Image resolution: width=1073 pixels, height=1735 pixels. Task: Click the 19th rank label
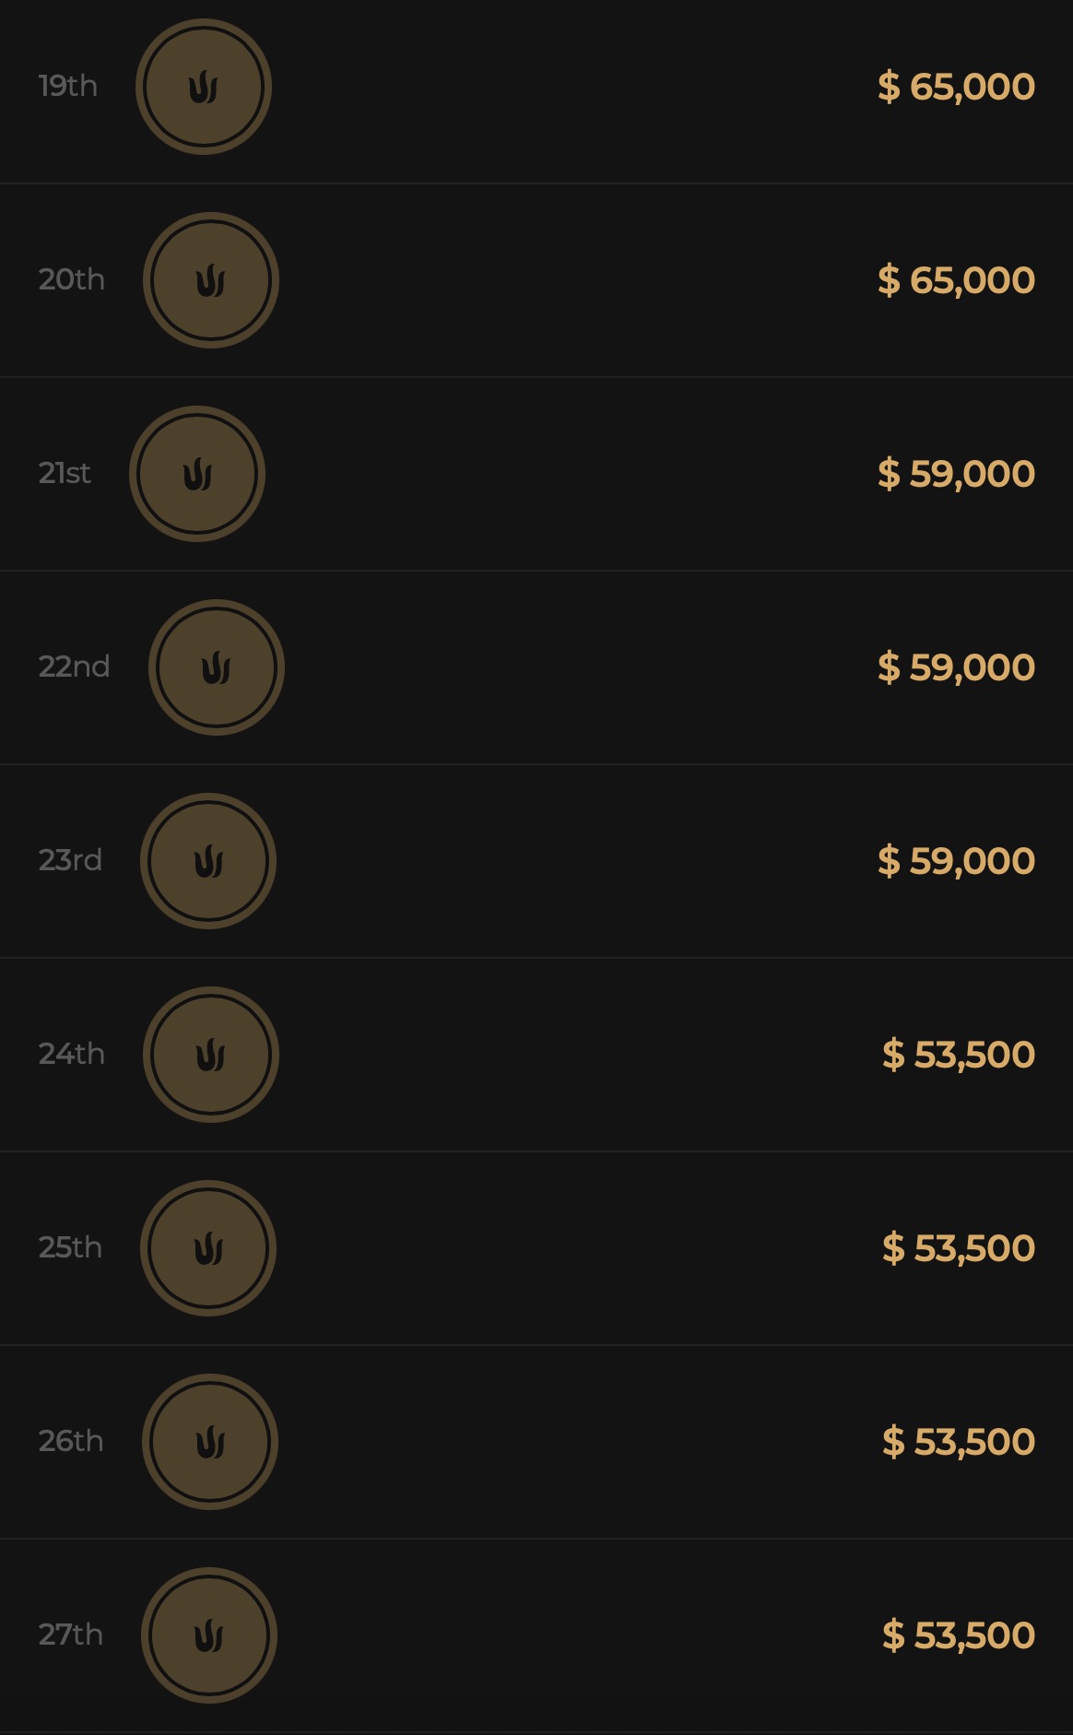pyautogui.click(x=68, y=87)
